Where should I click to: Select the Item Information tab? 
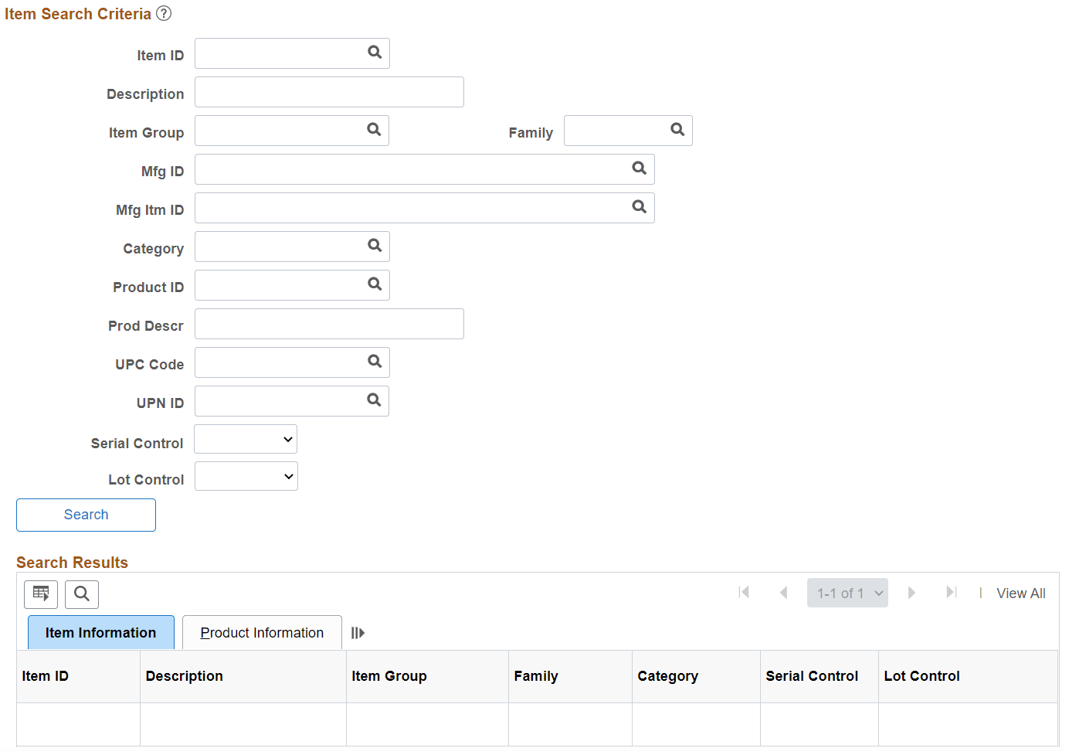pos(101,633)
